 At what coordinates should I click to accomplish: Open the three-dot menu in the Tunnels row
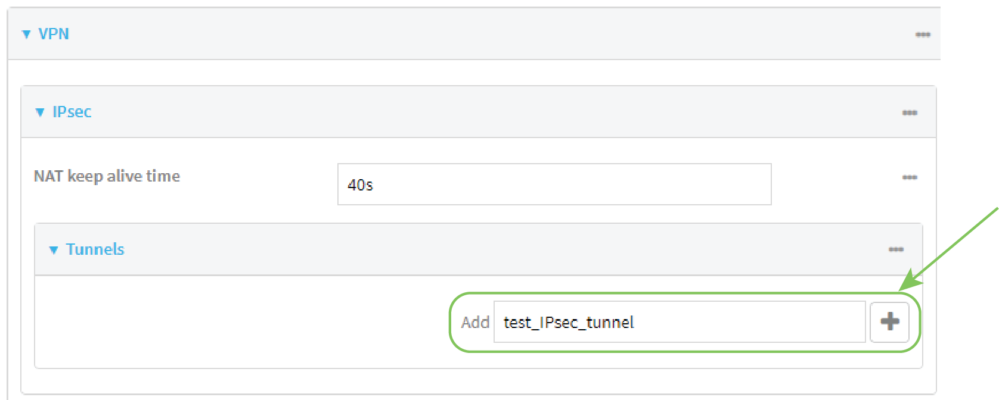[896, 249]
